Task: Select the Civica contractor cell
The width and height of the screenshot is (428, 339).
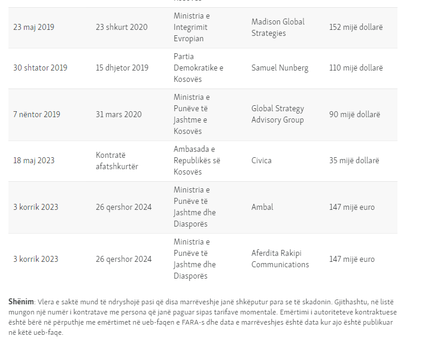Action: click(x=262, y=161)
